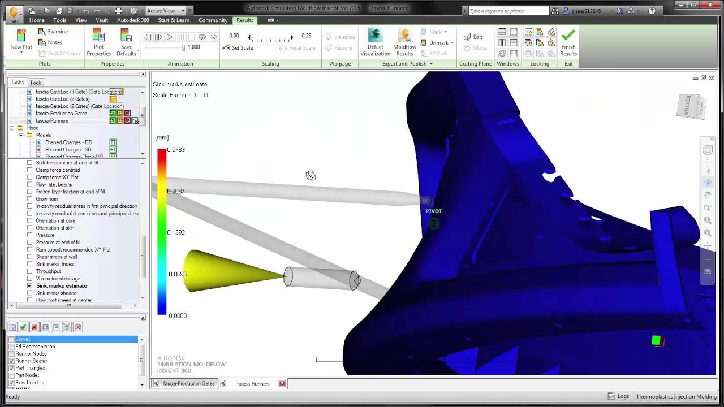Step animation forward one frame

(158, 37)
